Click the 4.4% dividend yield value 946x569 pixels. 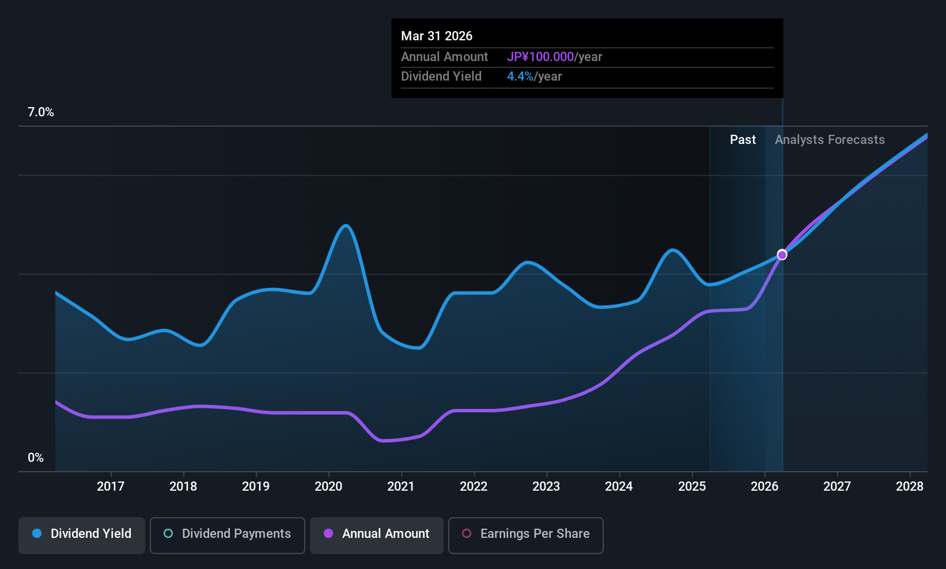click(x=520, y=77)
